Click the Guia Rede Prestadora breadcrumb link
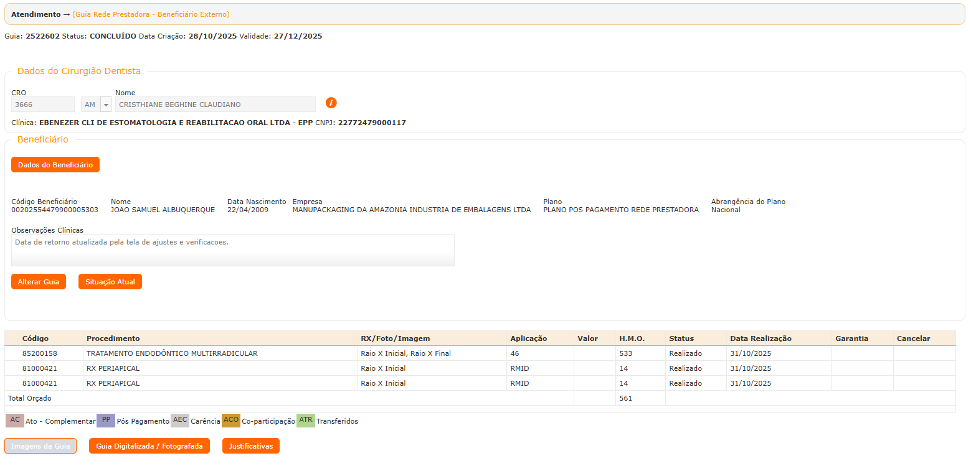971x471 pixels. pyautogui.click(x=151, y=14)
